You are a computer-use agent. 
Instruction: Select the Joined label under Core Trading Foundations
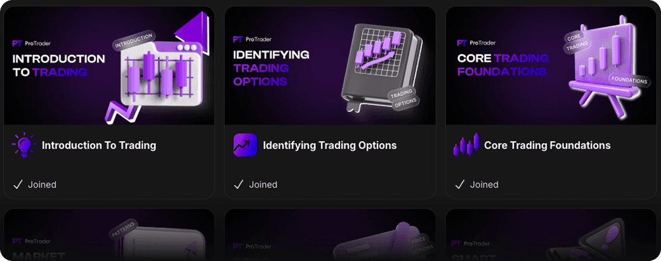(x=485, y=184)
